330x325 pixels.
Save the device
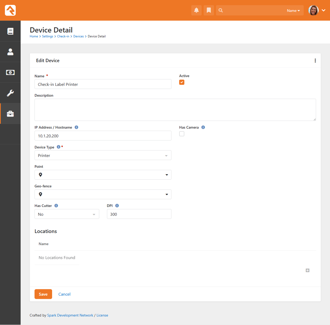pyautogui.click(x=43, y=294)
